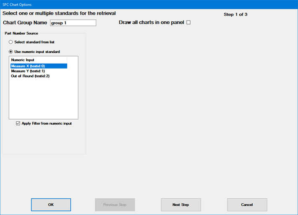The image size is (298, 215).
Task: Click the Chart Group Name label
Action: pyautogui.click(x=25, y=23)
